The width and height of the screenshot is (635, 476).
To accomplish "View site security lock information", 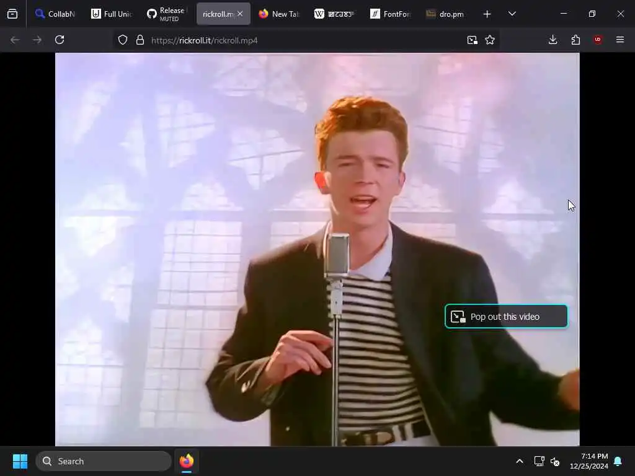I will [x=140, y=40].
